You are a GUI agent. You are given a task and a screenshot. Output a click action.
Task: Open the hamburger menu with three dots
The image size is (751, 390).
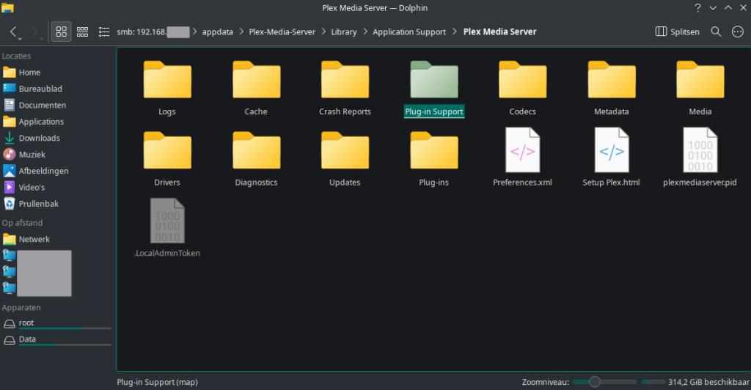coord(738,32)
